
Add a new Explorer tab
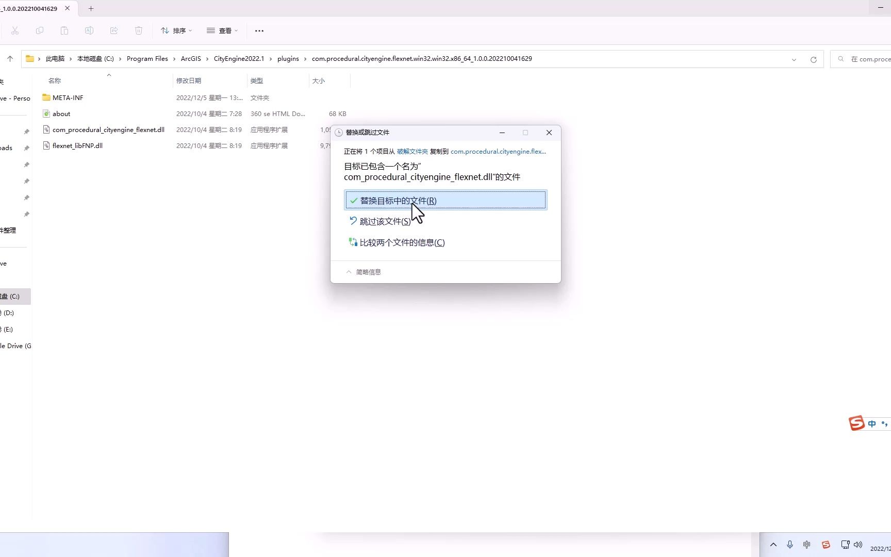[x=91, y=8]
